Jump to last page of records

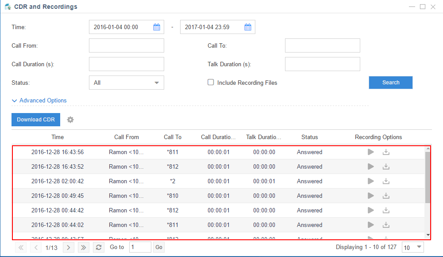pos(84,247)
